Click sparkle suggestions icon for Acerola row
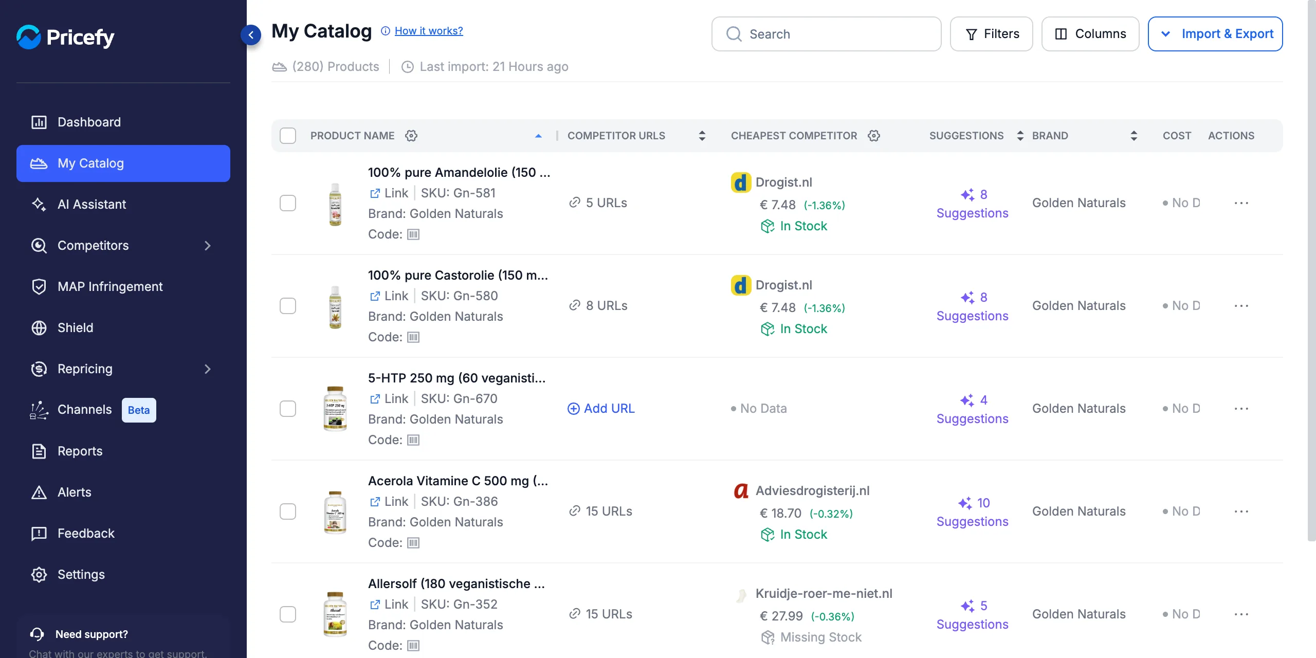Screen dimensions: 1316x658 965,503
